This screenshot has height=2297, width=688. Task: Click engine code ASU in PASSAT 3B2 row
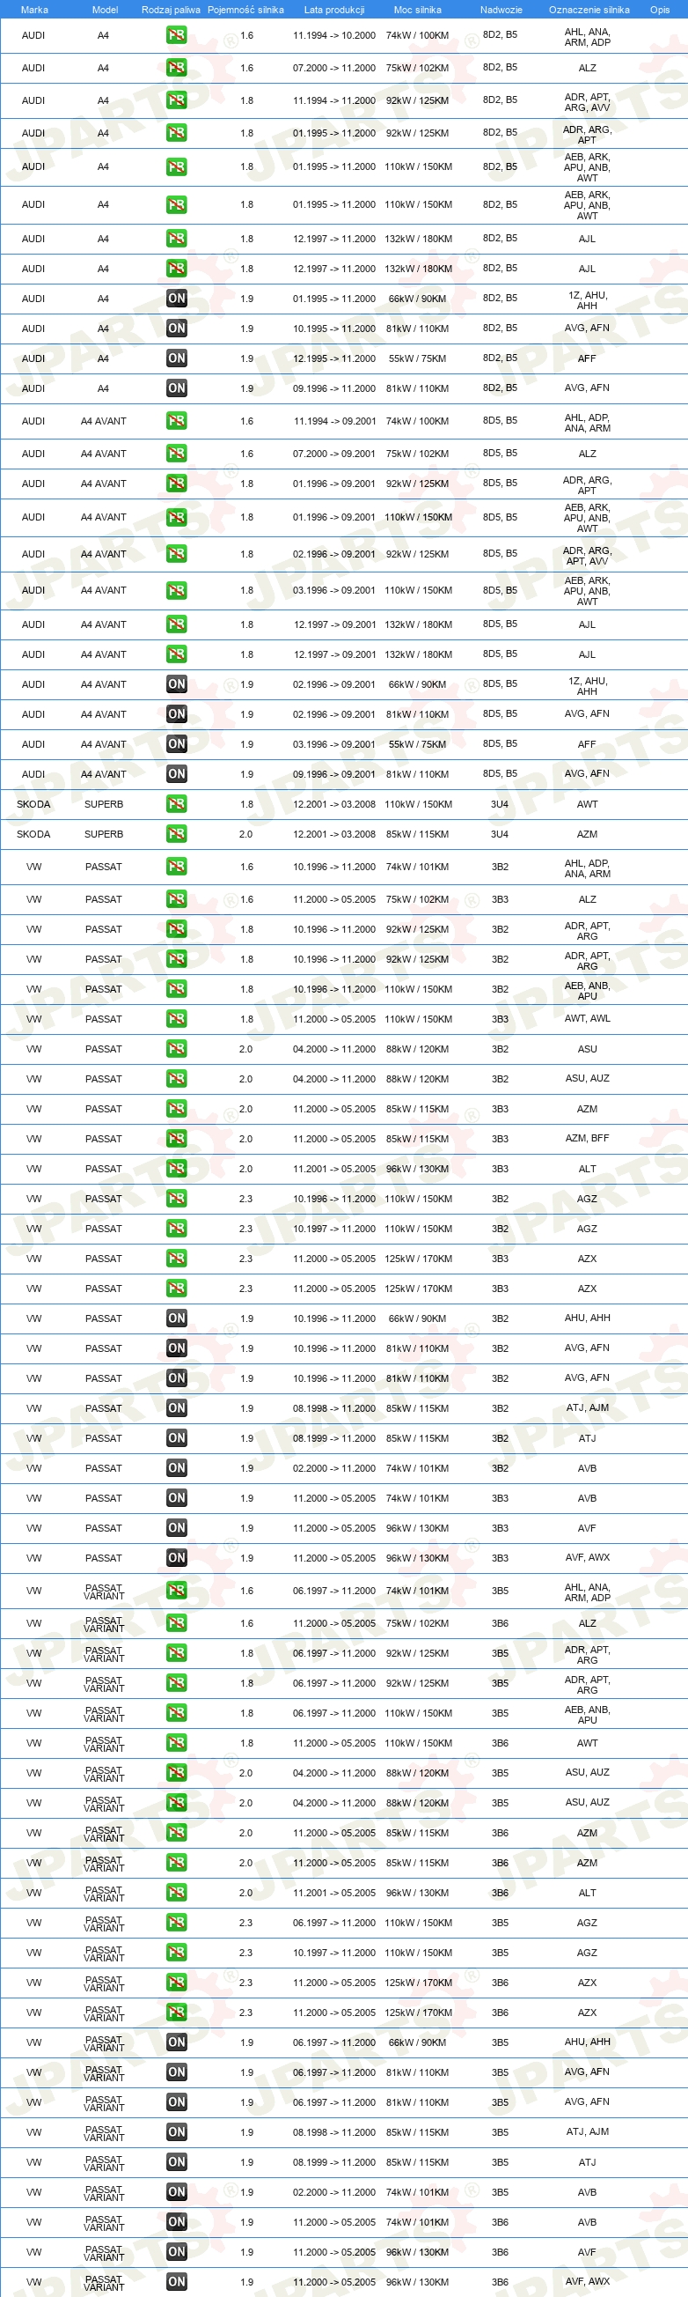588,1050
